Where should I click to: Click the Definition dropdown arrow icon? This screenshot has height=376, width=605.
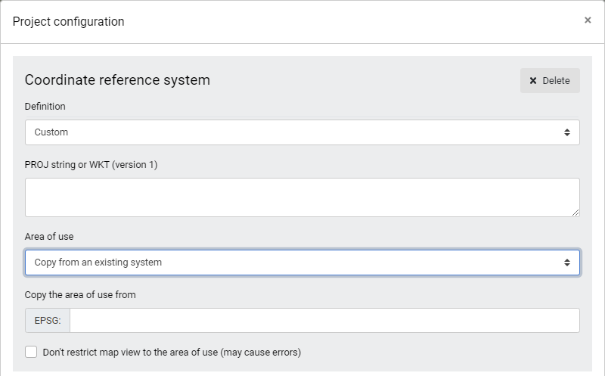[x=567, y=132]
